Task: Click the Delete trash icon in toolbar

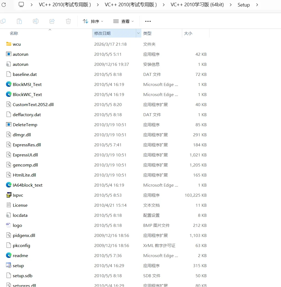Action: 68,21
